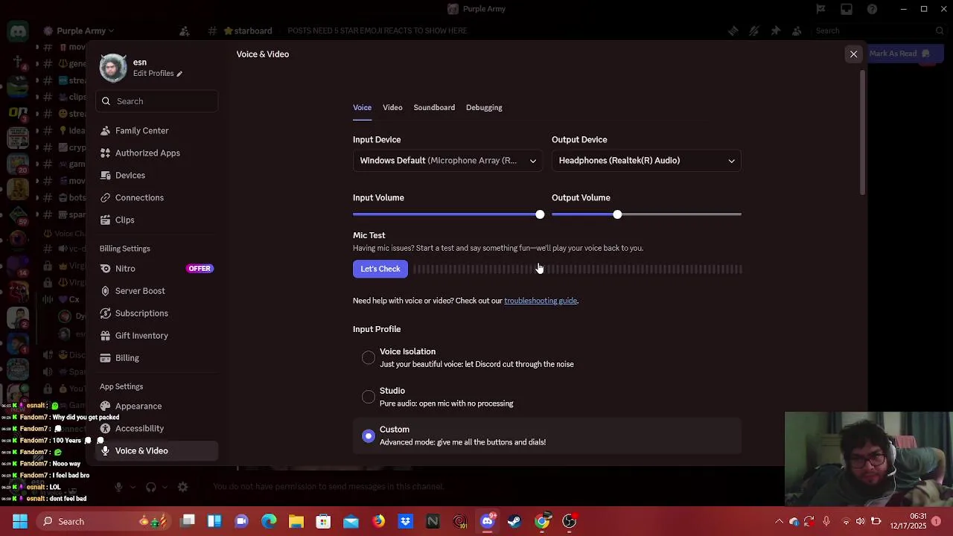The width and height of the screenshot is (953, 536).
Task: Toggle the microphone mute icon at bottom
Action: pos(118,487)
